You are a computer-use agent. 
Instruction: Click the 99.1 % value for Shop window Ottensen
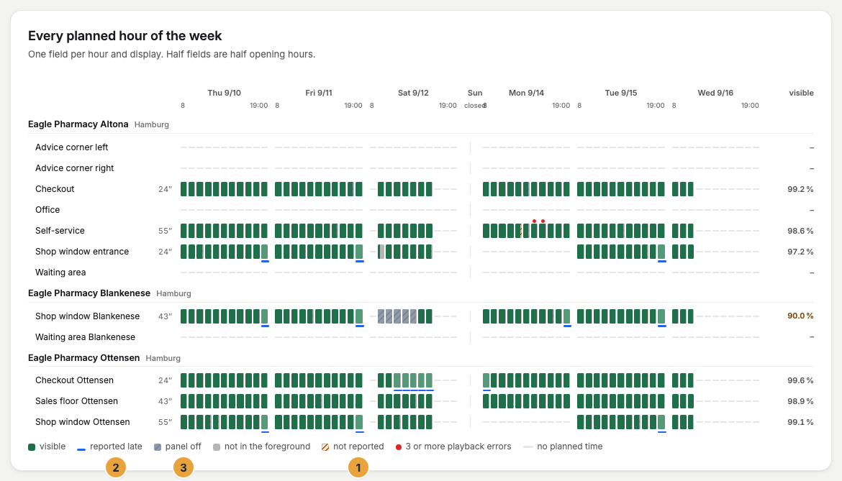(x=801, y=422)
